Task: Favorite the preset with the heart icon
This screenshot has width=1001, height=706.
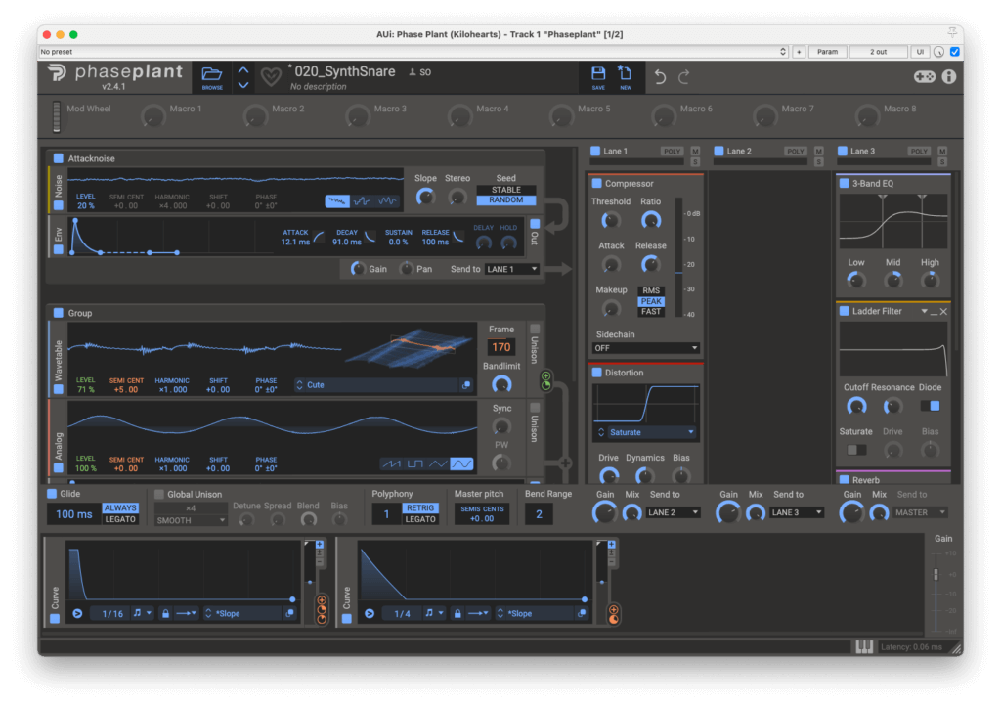Action: pos(271,77)
